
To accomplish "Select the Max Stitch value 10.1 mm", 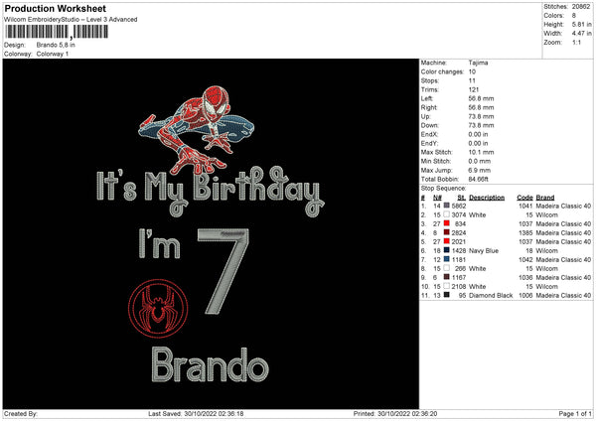I will pos(481,152).
